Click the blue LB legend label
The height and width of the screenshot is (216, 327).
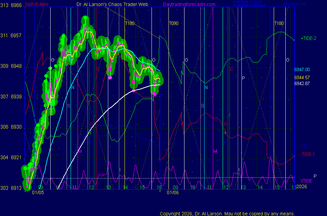point(303,146)
